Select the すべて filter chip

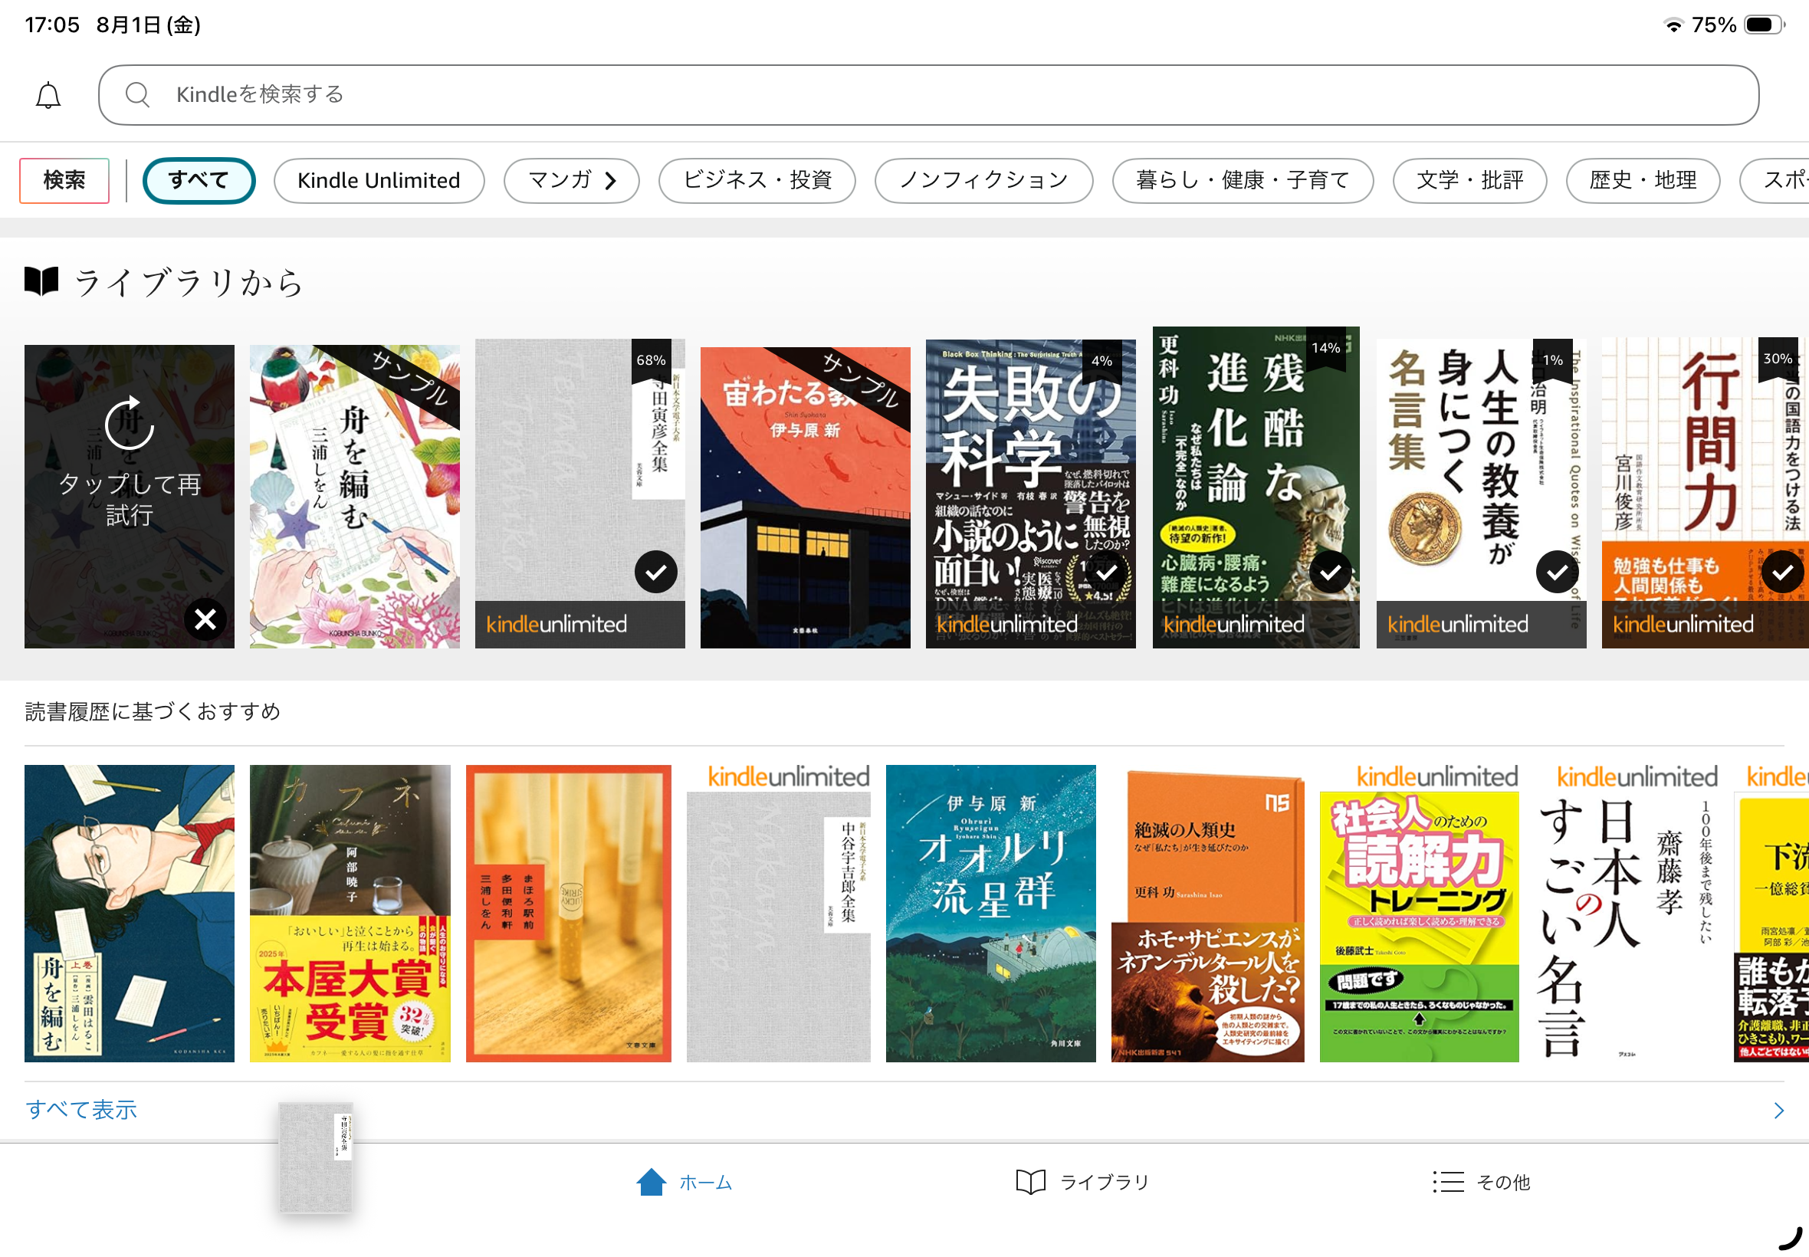click(x=199, y=180)
